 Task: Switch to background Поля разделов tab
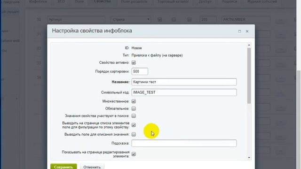pyautogui.click(x=134, y=2)
